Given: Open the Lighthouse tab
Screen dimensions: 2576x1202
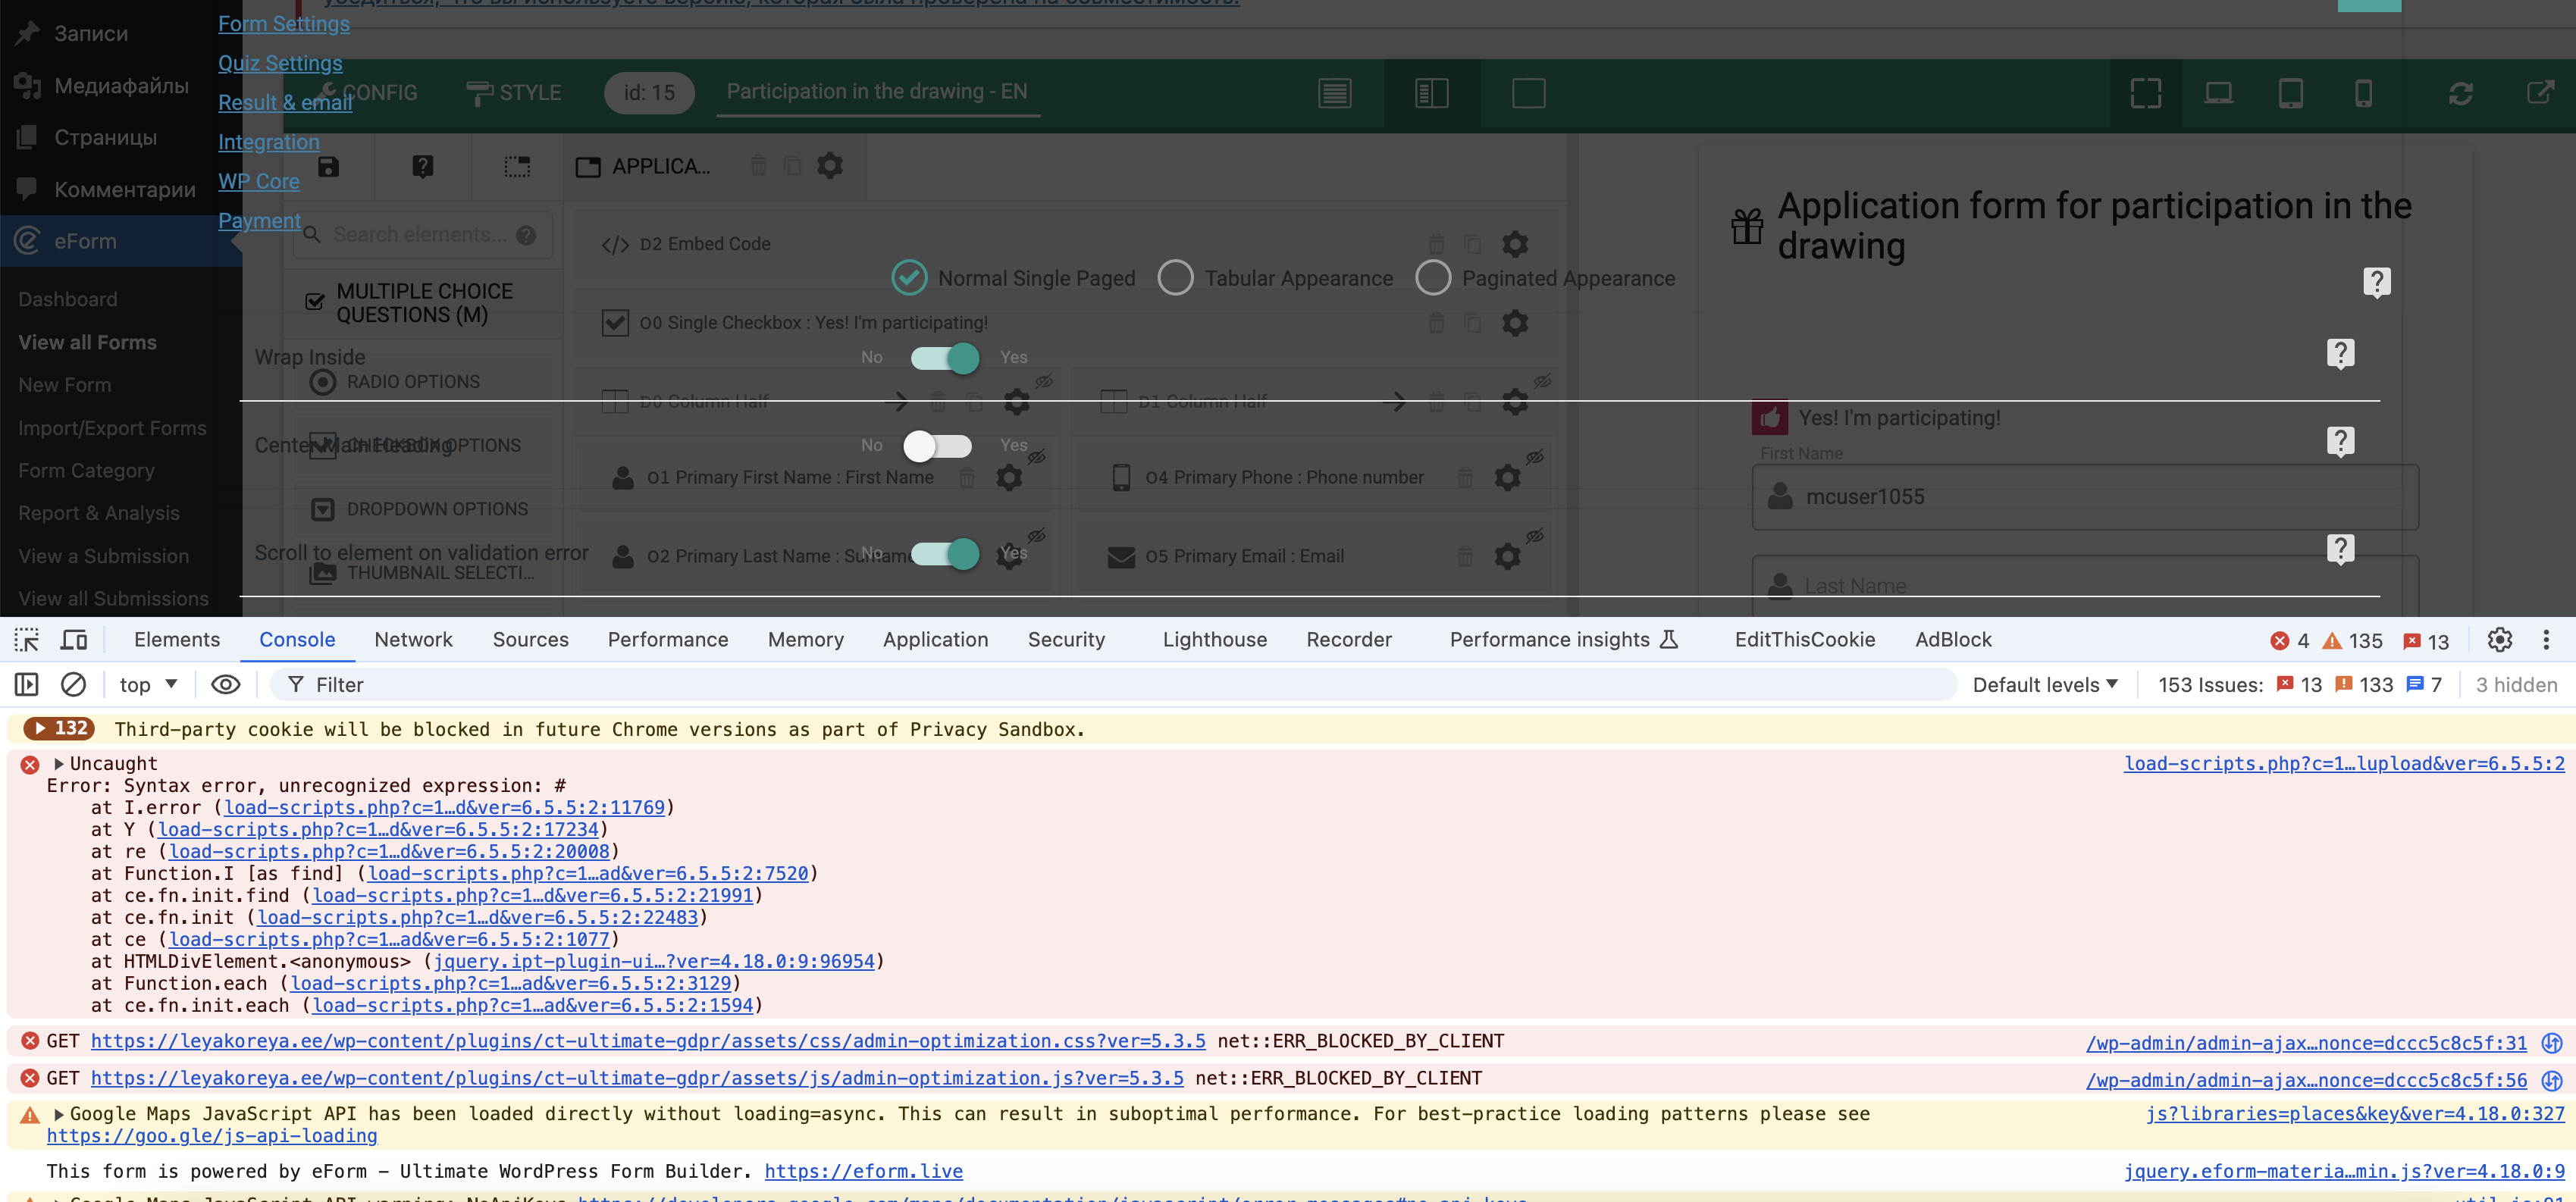Looking at the screenshot, I should click(1214, 640).
